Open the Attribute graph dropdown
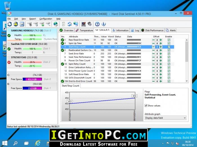The image size is (197, 147). [x=165, y=118]
